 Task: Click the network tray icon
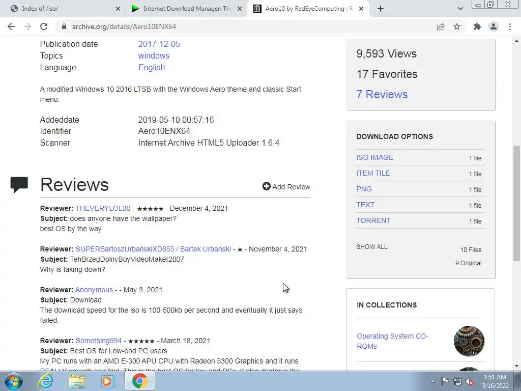pyautogui.click(x=457, y=381)
